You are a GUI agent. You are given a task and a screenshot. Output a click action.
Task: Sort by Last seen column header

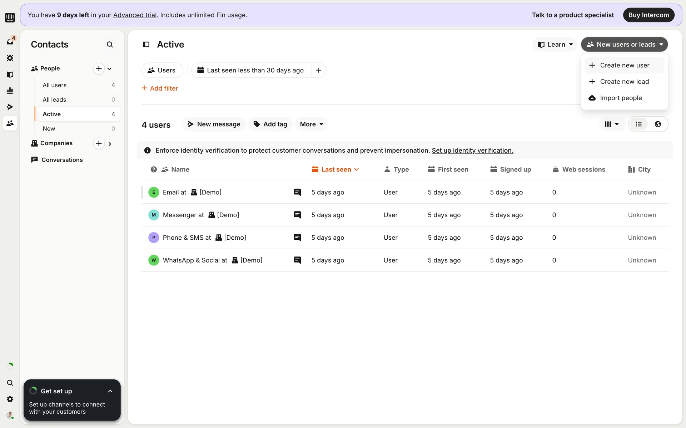pos(335,169)
